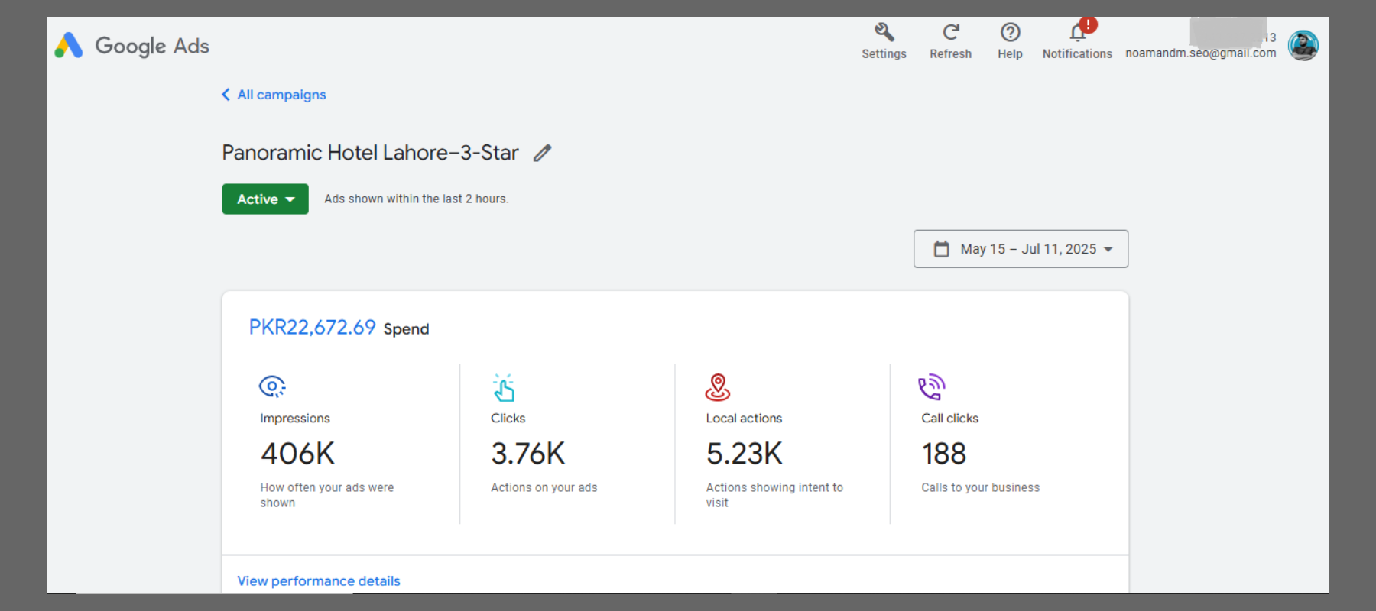Screen dimensions: 1376x611
Task: Click the account profile avatar
Action: click(1303, 46)
